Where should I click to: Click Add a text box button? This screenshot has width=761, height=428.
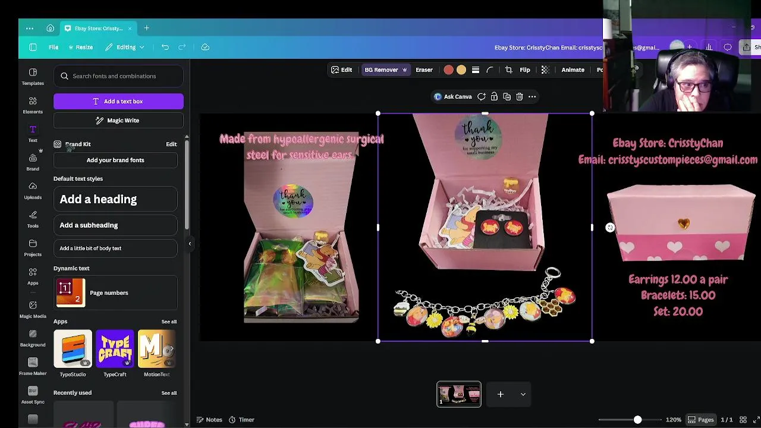pos(118,101)
